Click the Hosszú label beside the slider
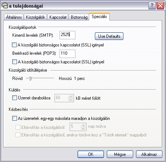The height and width of the screenshot is (162, 166). [x=65, y=78]
